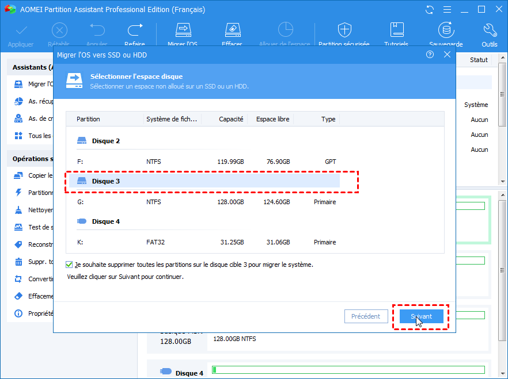Click the 119.99GB capacity cell
The width and height of the screenshot is (508, 379).
[230, 162]
